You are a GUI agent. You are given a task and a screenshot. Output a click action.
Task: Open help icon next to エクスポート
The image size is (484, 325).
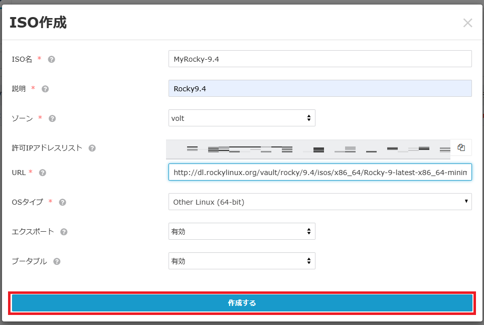(64, 232)
